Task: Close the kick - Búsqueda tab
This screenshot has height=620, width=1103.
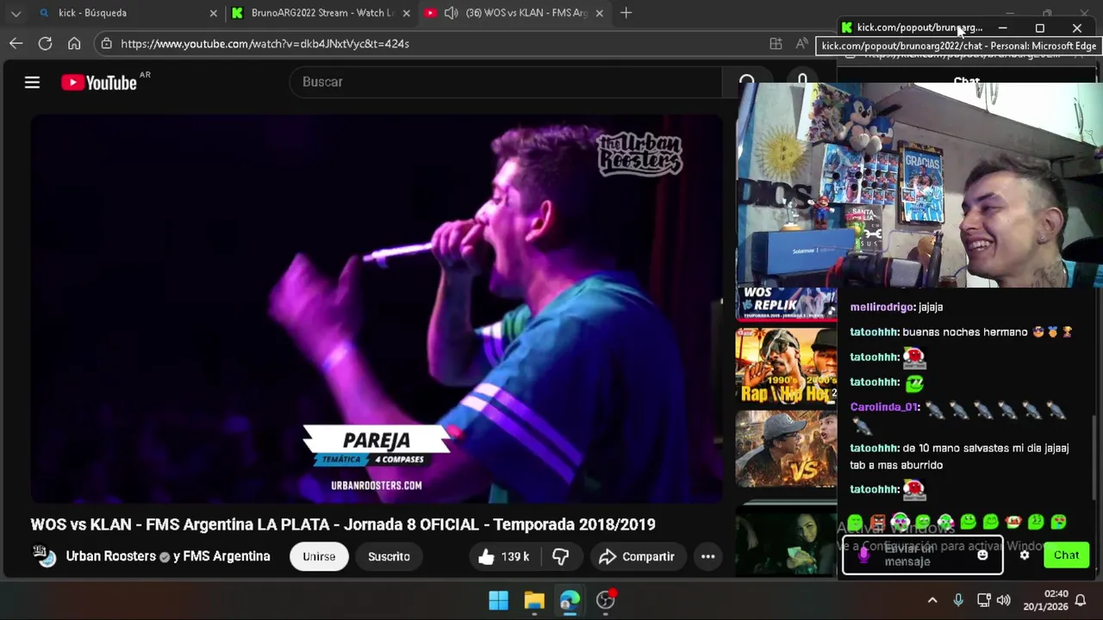Action: (213, 13)
